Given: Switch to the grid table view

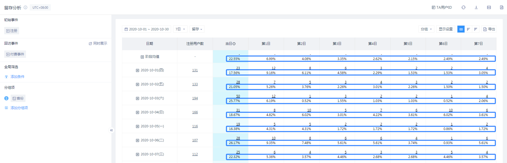Looking at the screenshot, I should (x=461, y=29).
